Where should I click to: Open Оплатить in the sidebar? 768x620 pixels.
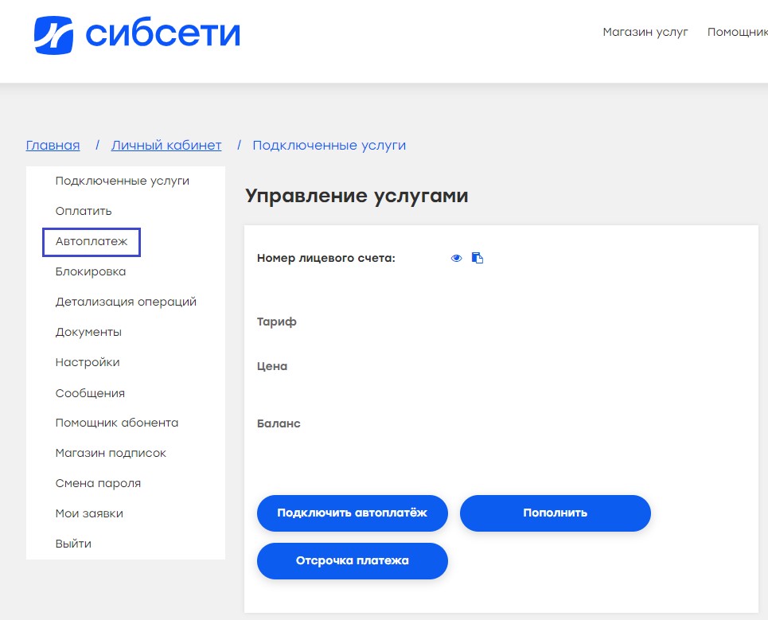coord(84,211)
